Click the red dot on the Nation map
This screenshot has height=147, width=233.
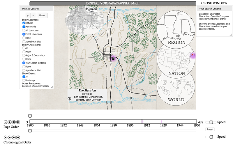pyautogui.click(x=192, y=55)
